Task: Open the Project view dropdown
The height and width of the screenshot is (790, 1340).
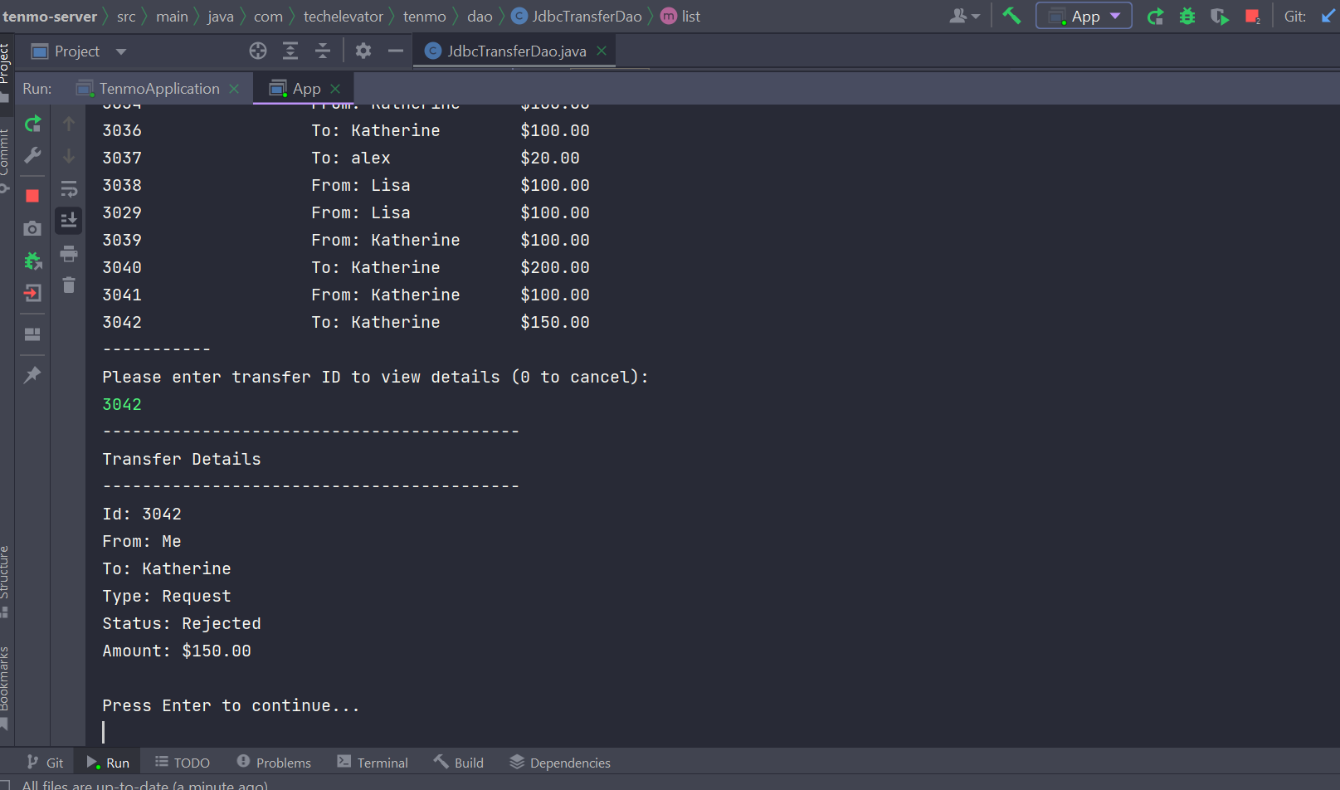Action: (121, 51)
